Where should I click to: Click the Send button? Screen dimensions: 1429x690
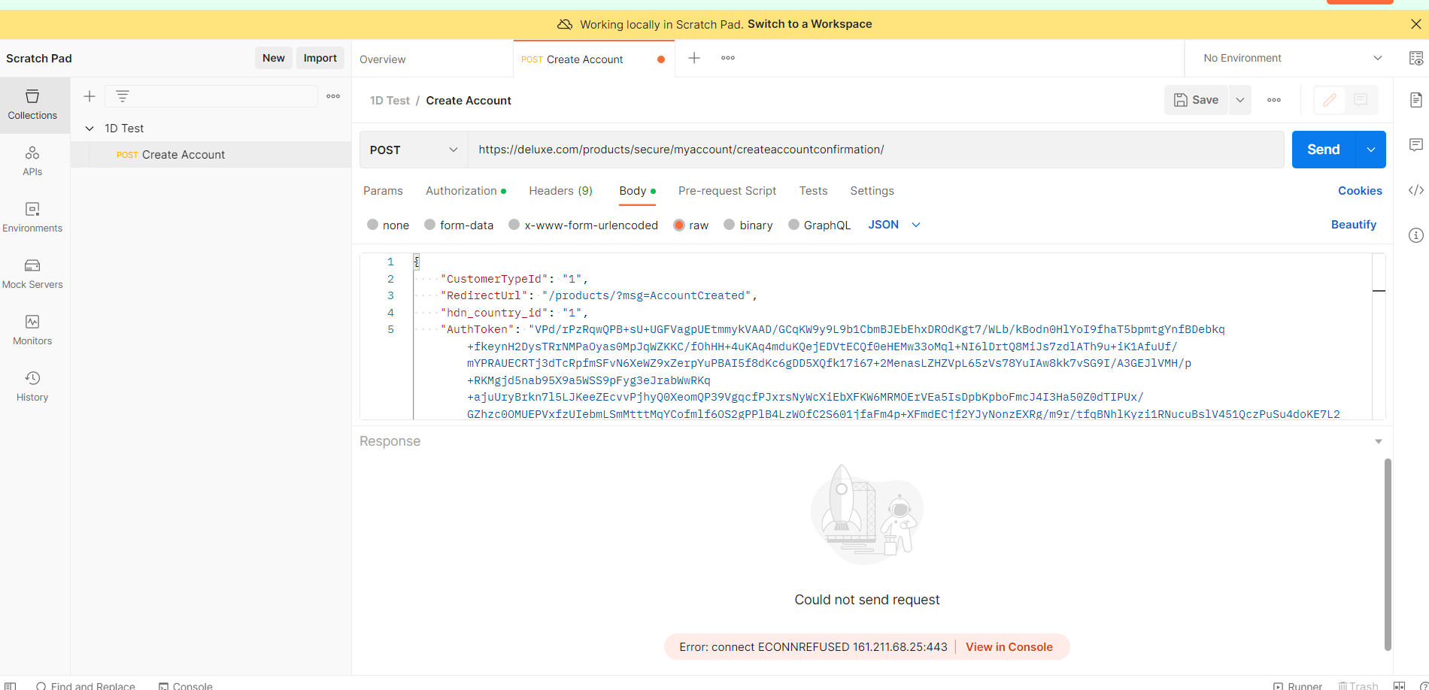pos(1323,150)
